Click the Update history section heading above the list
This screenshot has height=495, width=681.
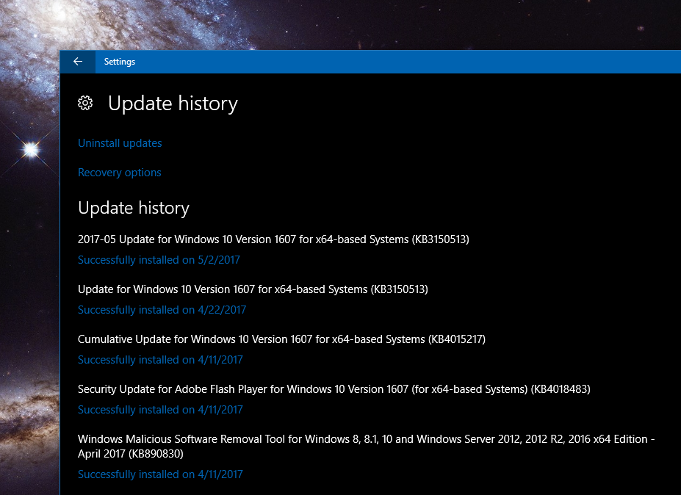[134, 209]
